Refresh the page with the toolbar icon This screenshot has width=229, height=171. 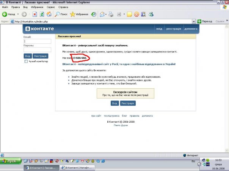(42, 14)
